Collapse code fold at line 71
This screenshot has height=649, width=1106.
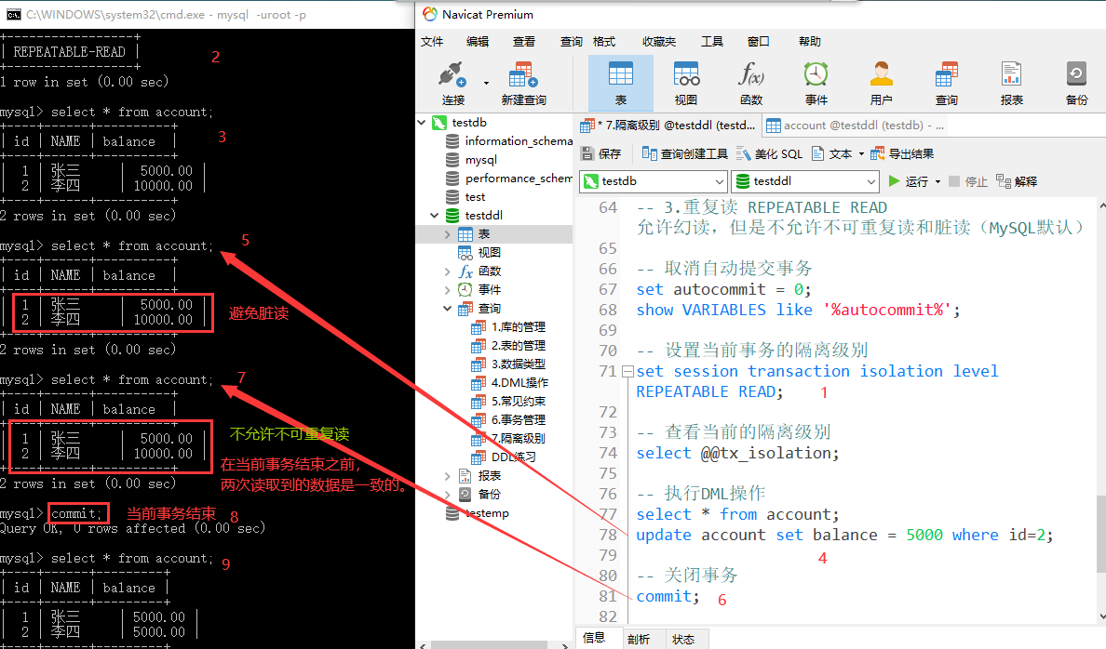tap(627, 371)
